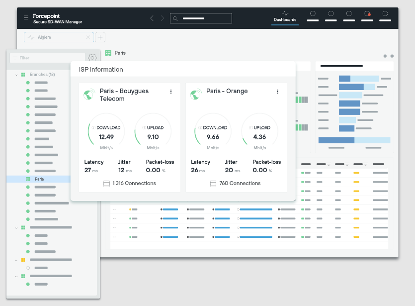Click the plus button next to the Algiers chip
The height and width of the screenshot is (306, 415).
tap(99, 37)
